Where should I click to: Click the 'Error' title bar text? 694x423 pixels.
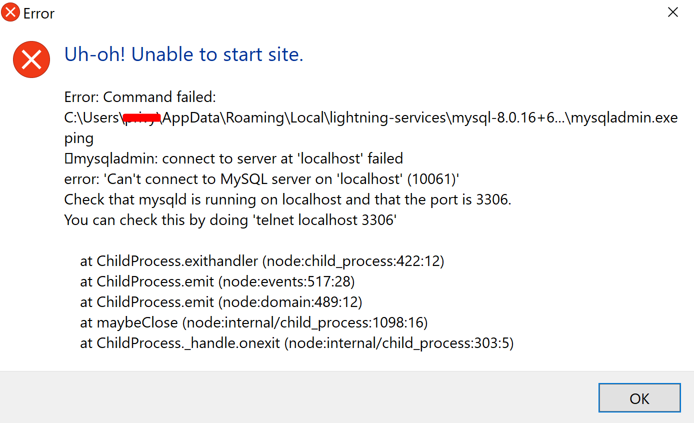click(x=39, y=13)
